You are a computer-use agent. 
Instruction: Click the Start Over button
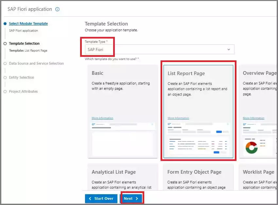[x=101, y=198]
